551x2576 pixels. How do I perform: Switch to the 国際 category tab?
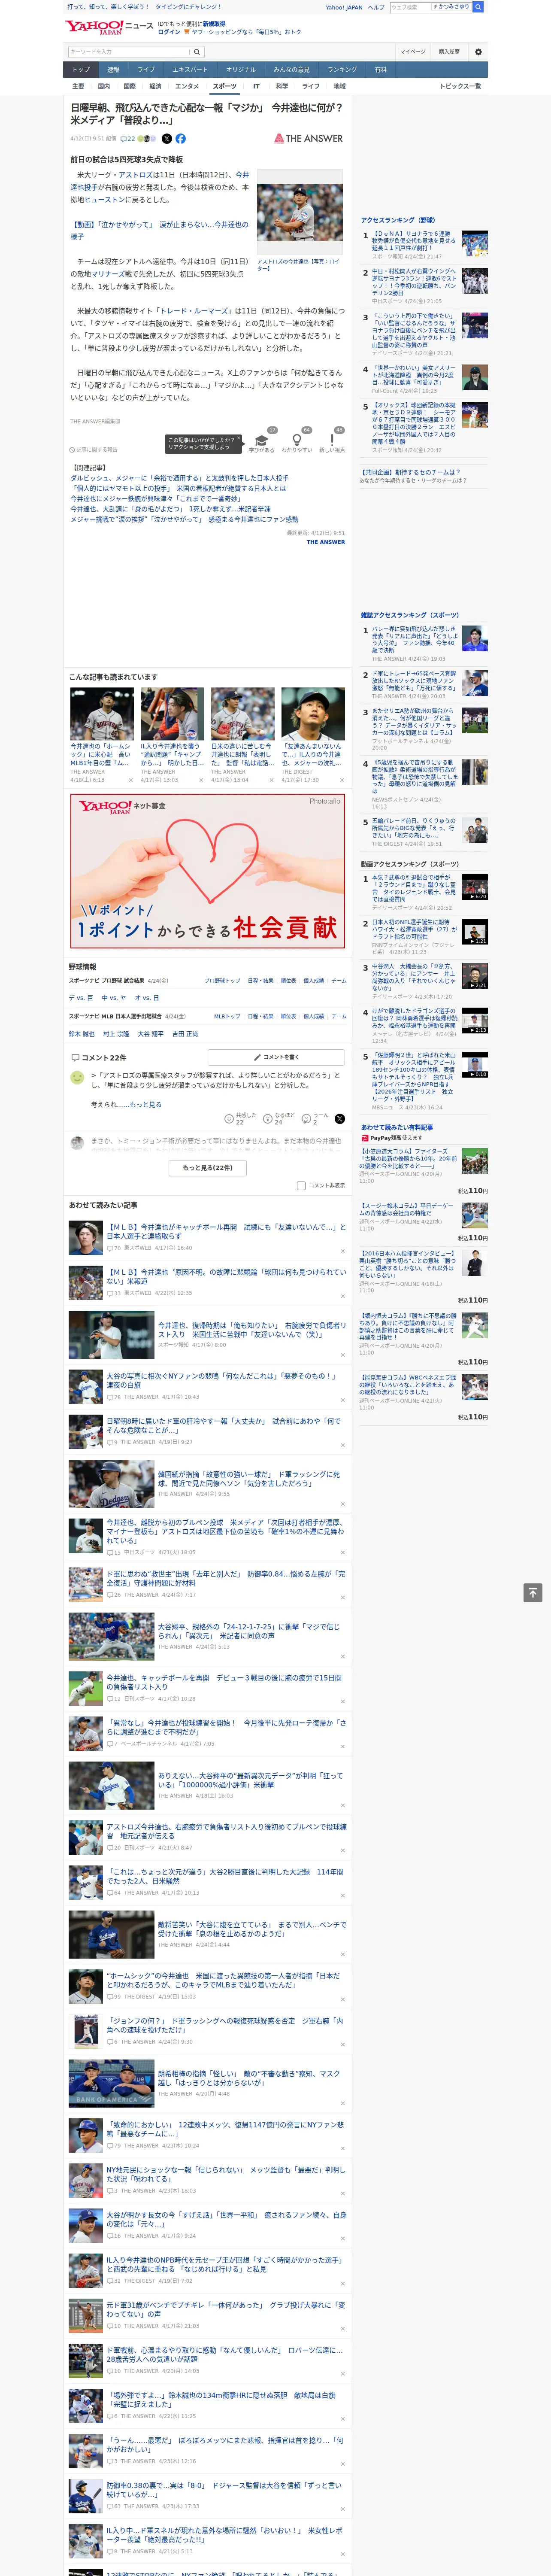tap(129, 86)
